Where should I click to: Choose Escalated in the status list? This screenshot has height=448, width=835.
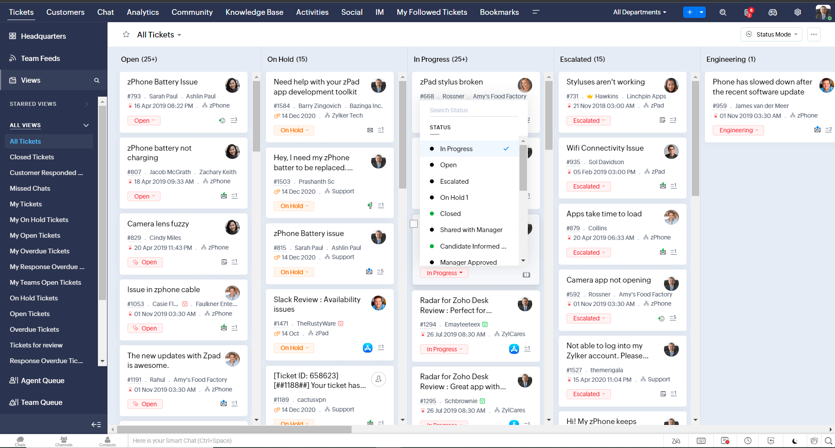click(x=454, y=182)
